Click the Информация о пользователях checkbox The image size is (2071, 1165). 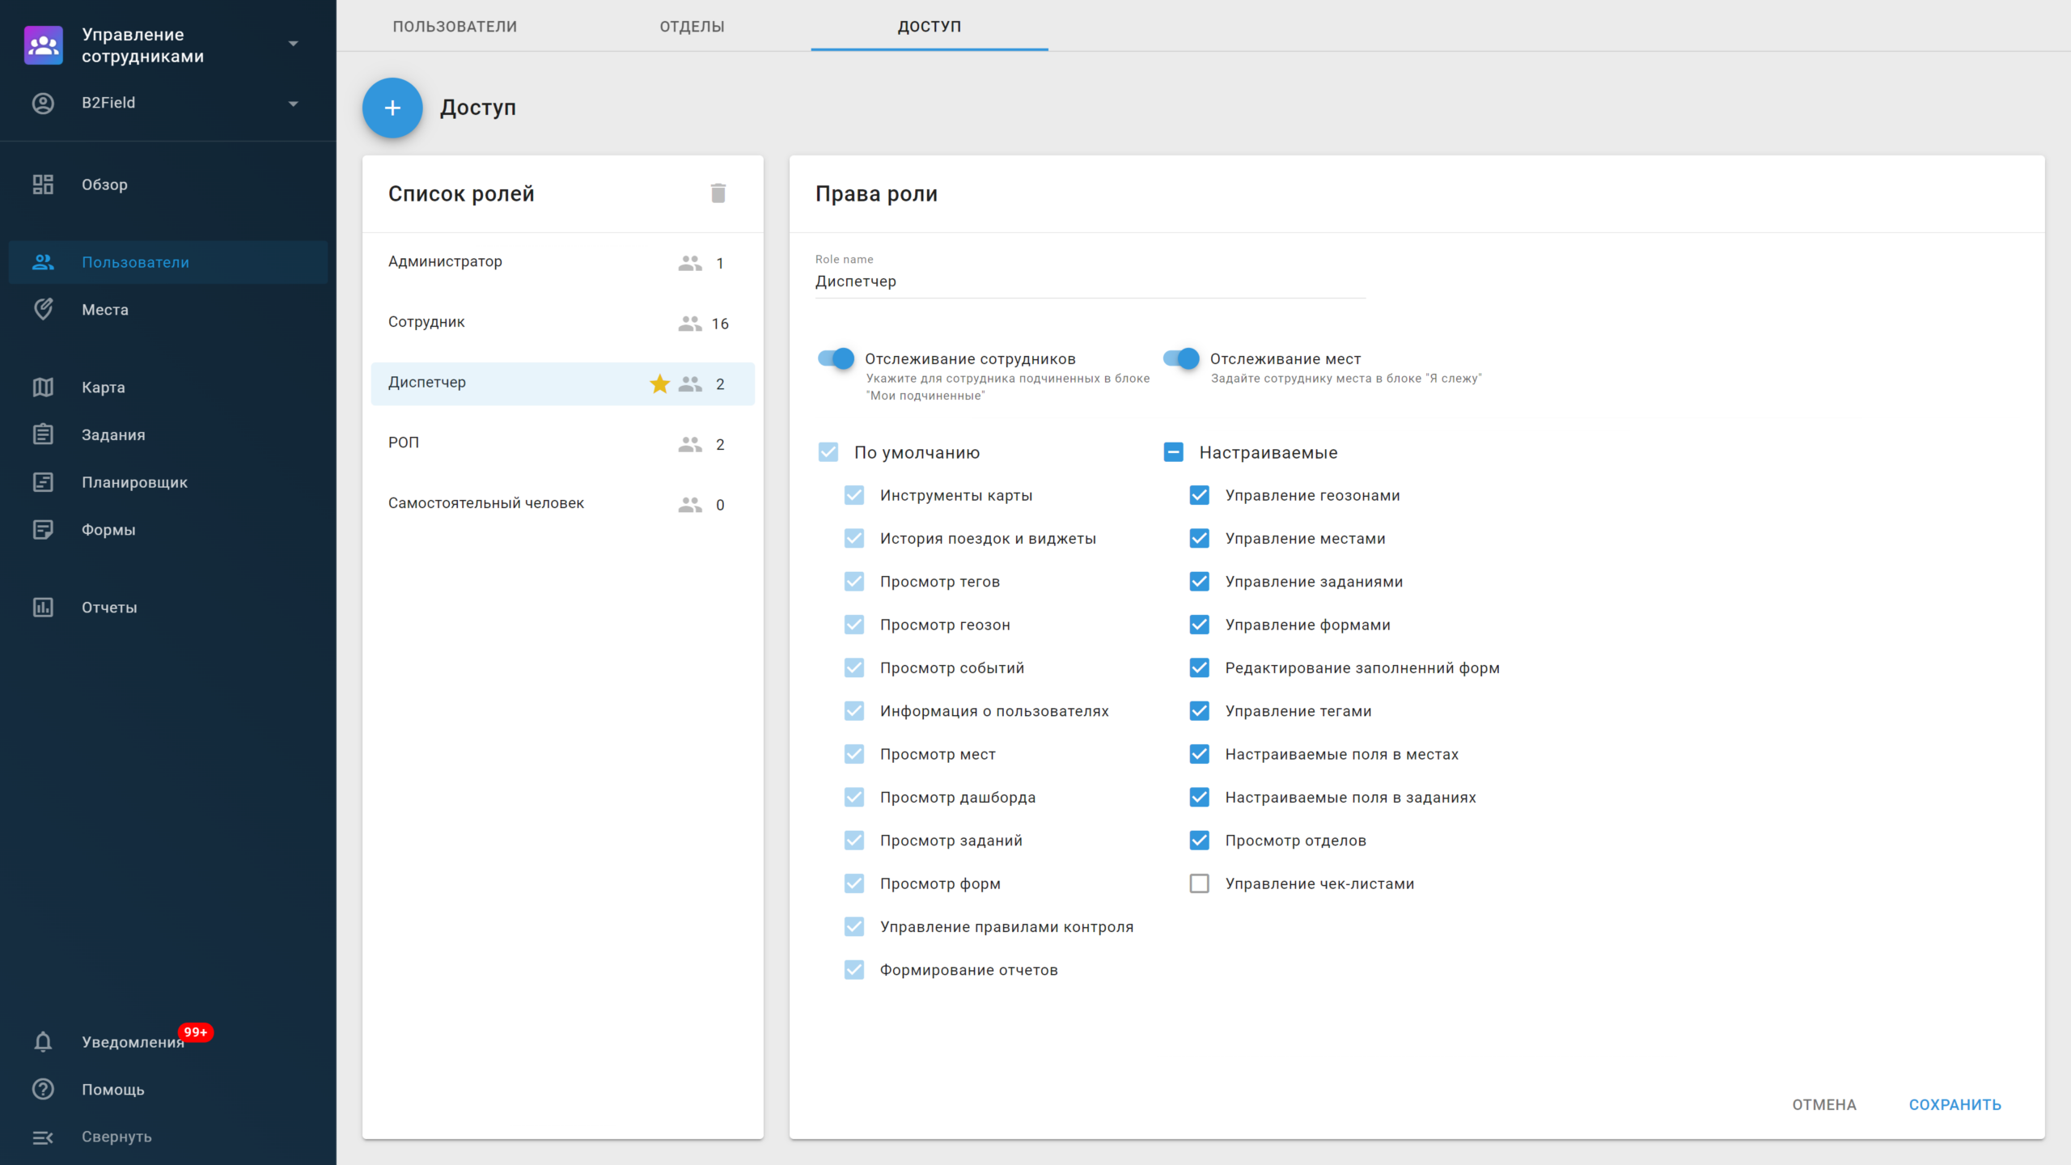point(854,711)
